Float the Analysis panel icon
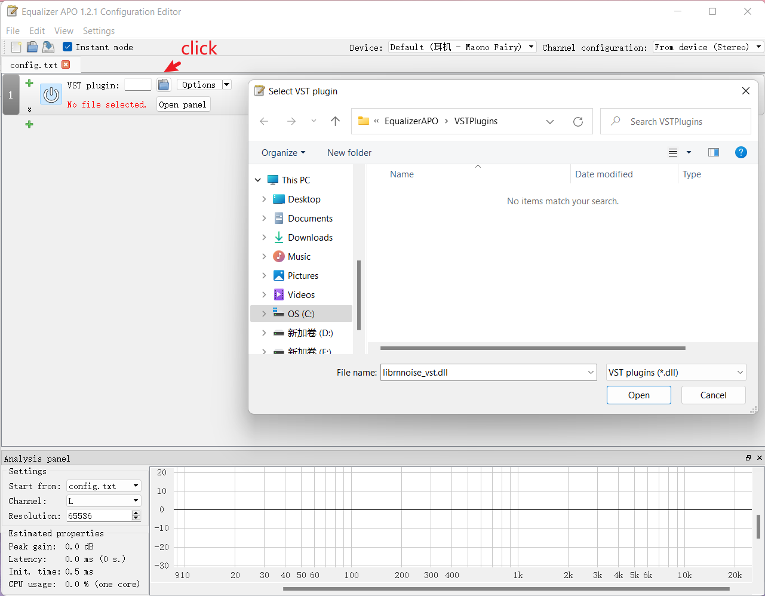765x596 pixels. (x=748, y=458)
